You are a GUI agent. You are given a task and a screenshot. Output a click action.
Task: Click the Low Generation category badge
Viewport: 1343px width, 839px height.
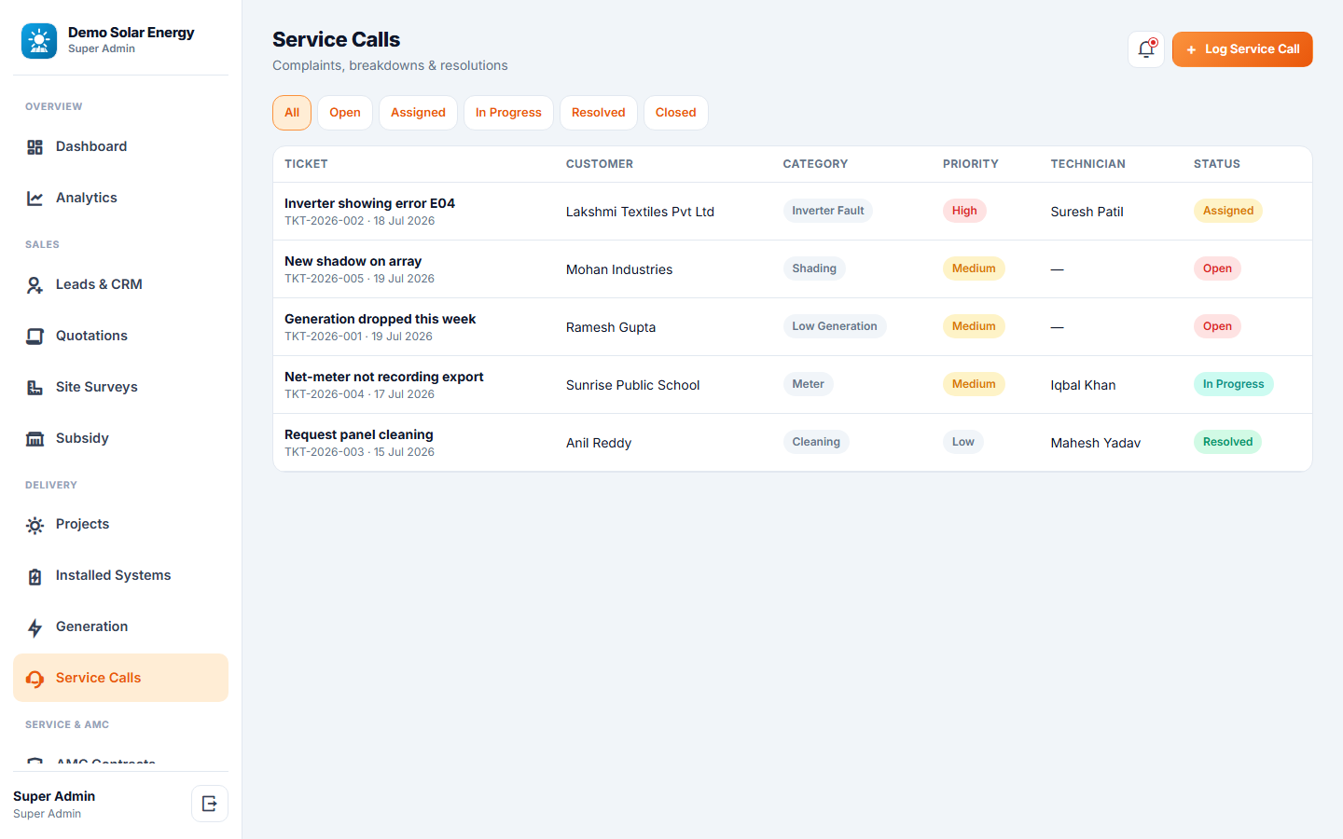point(835,326)
